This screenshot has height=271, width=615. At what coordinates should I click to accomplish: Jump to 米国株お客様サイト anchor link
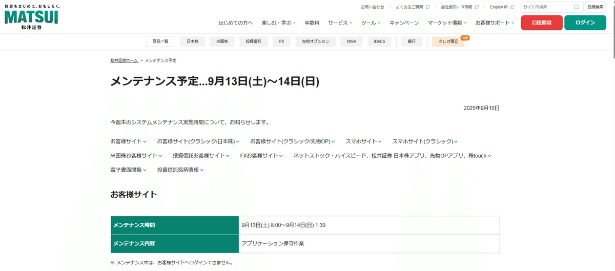coord(136,155)
